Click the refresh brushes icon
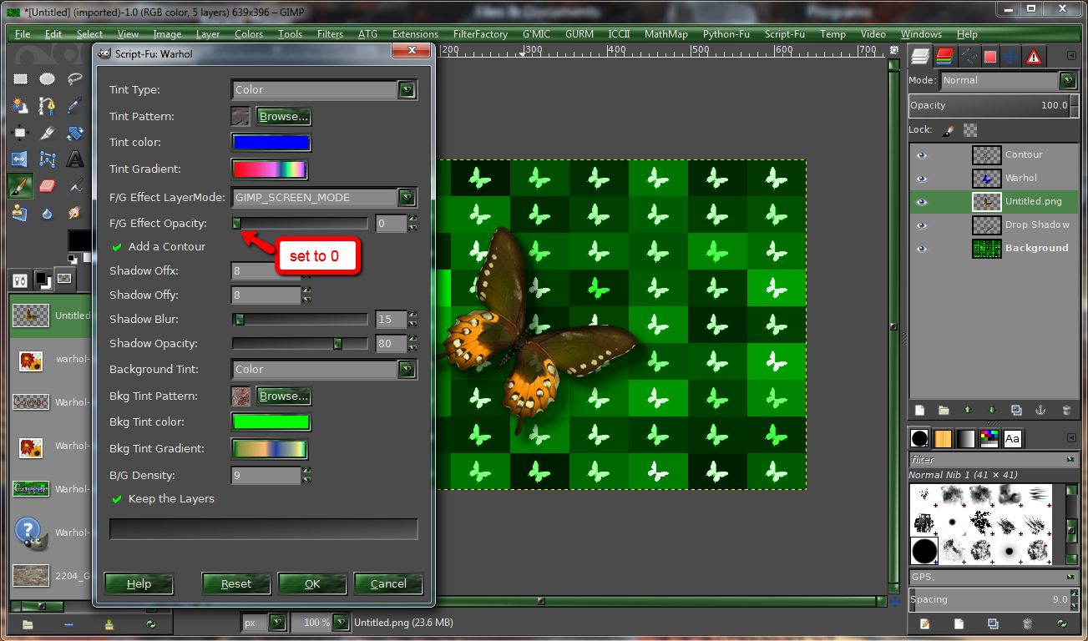The image size is (1088, 641). pos(1061,623)
